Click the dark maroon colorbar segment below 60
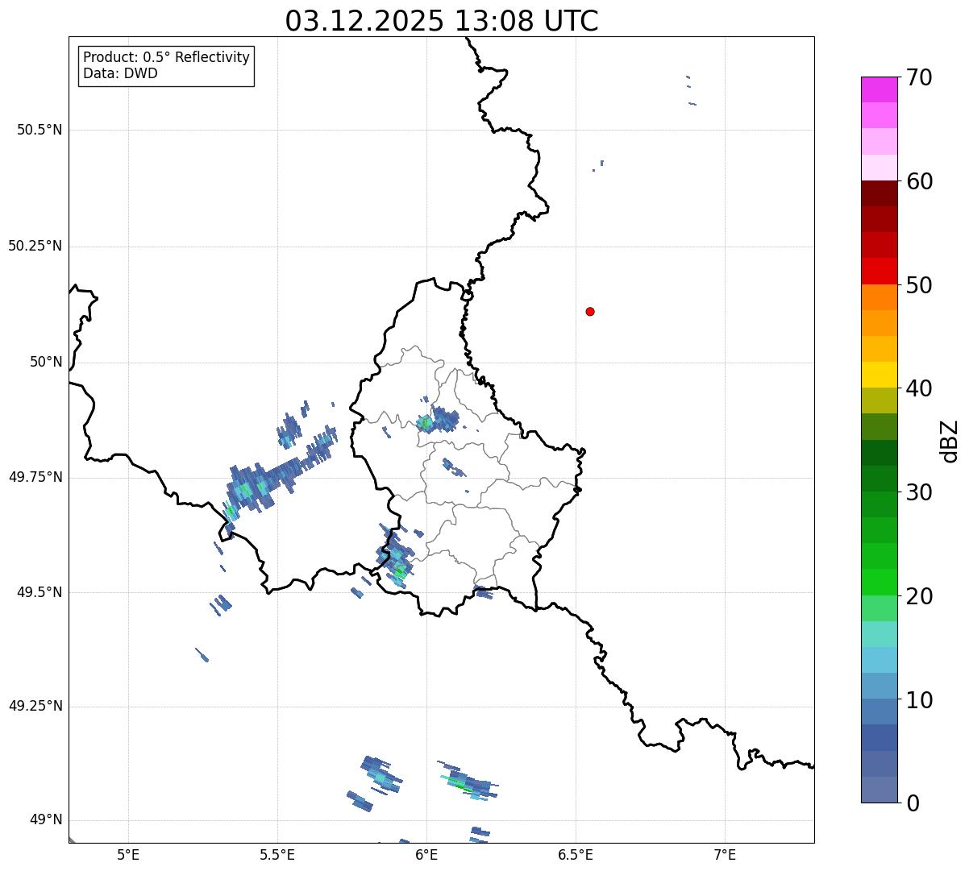 (x=879, y=193)
